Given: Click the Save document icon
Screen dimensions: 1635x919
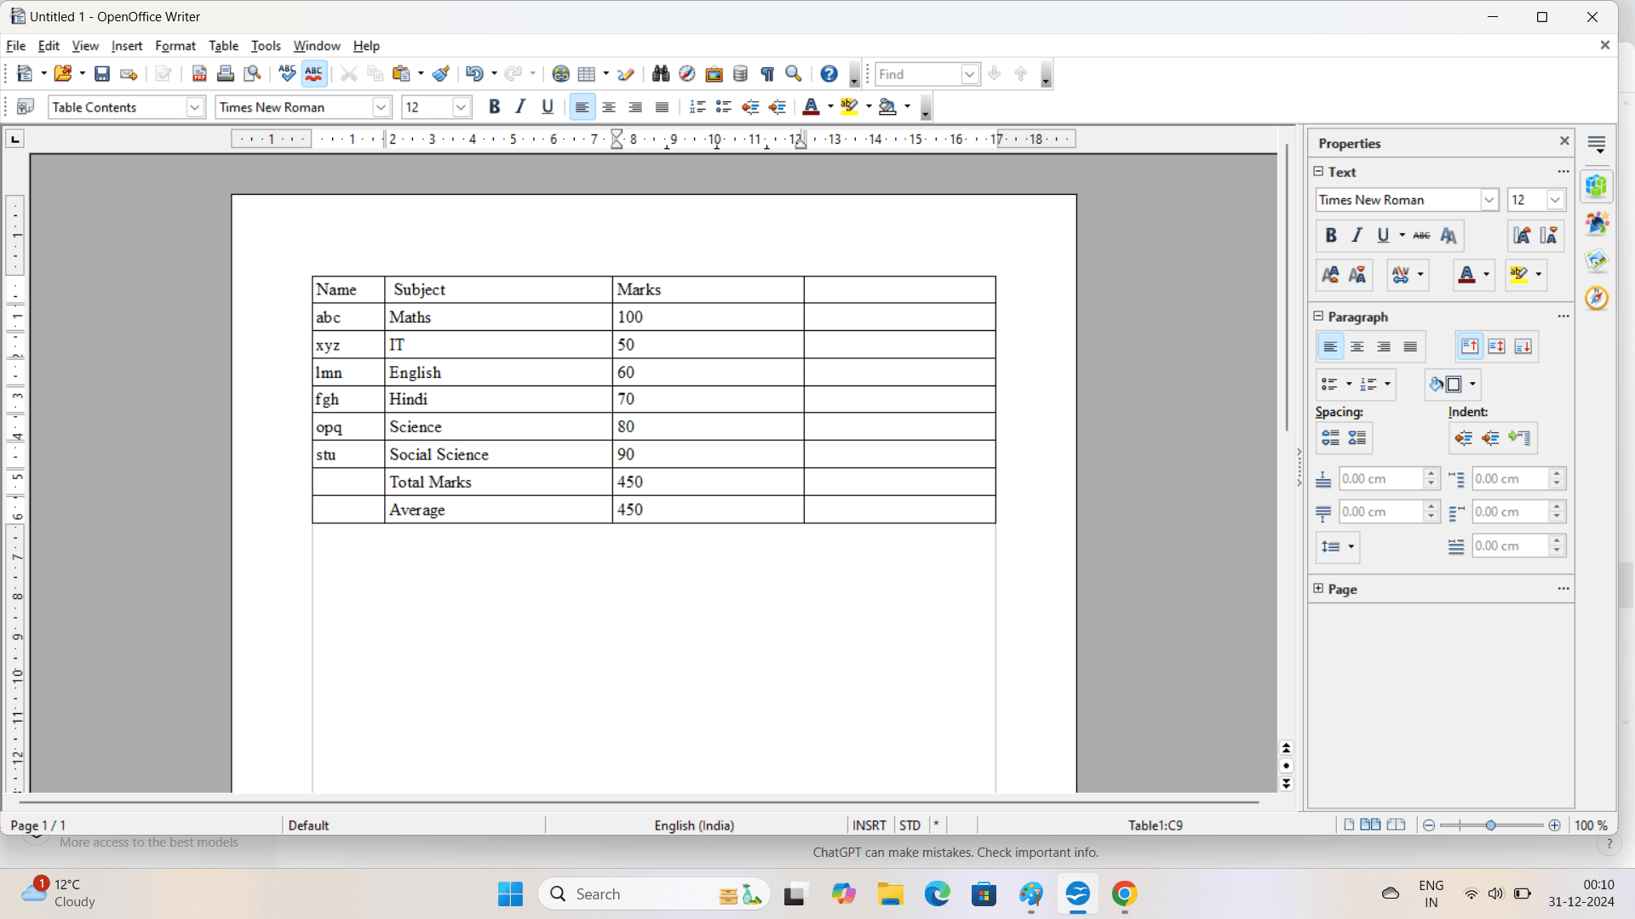Looking at the screenshot, I should click(x=102, y=74).
